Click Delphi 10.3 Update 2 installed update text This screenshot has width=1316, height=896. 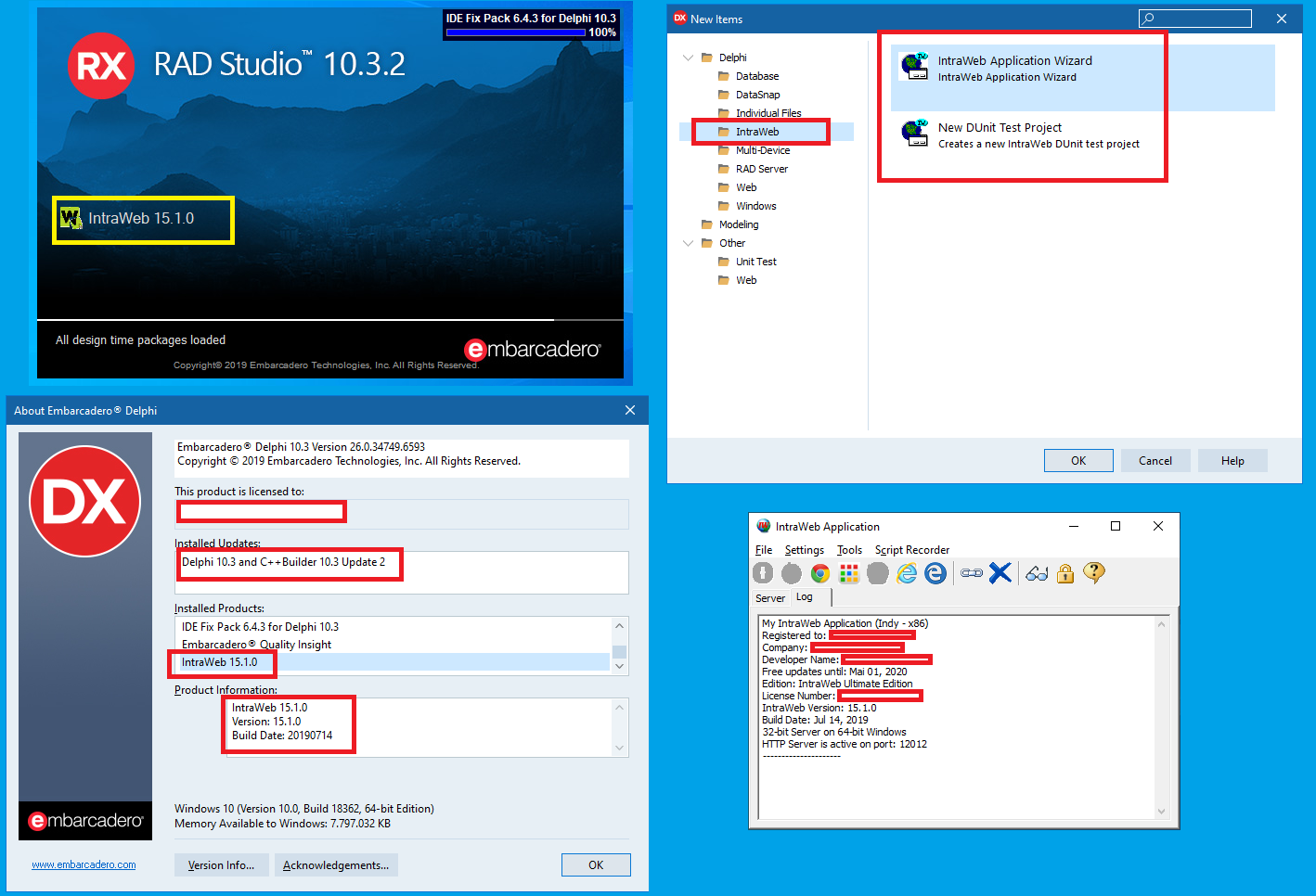pyautogui.click(x=283, y=562)
